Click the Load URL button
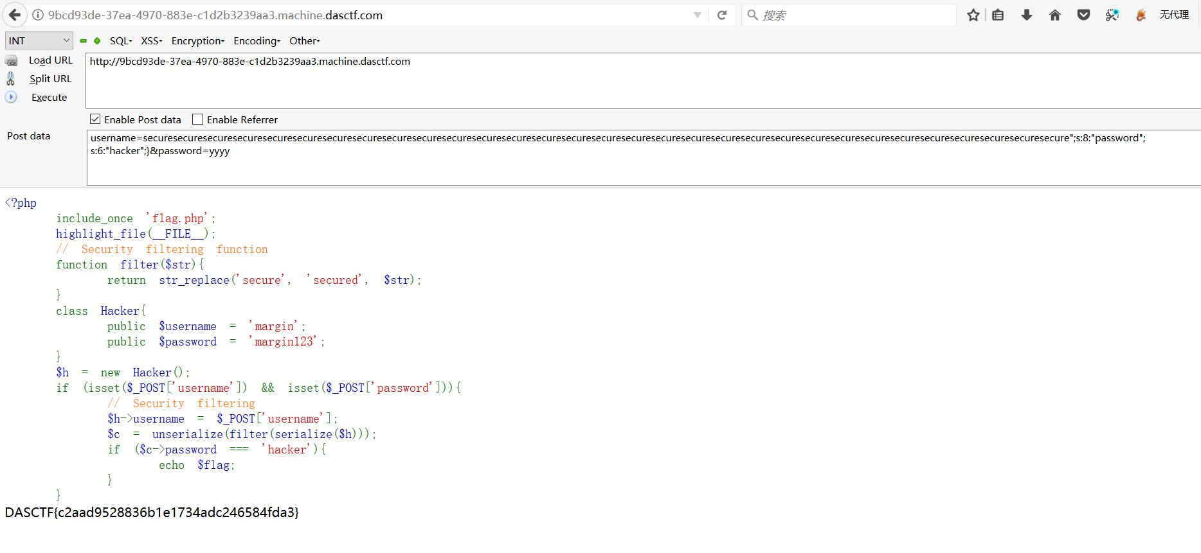 pyautogui.click(x=51, y=60)
